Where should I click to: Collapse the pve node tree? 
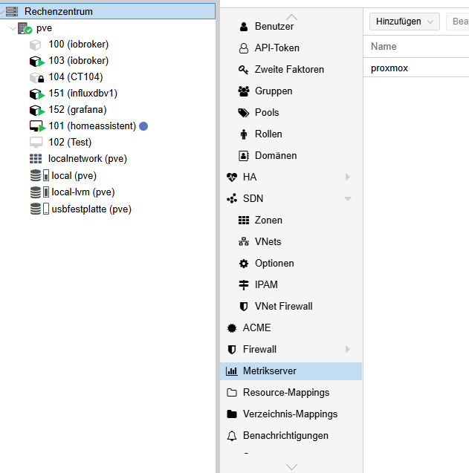point(13,28)
